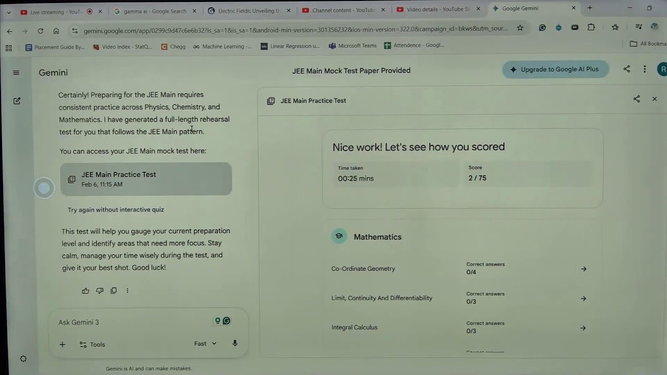The image size is (667, 375).
Task: Close the JEE Main Practice Test panel
Action: coord(654,99)
